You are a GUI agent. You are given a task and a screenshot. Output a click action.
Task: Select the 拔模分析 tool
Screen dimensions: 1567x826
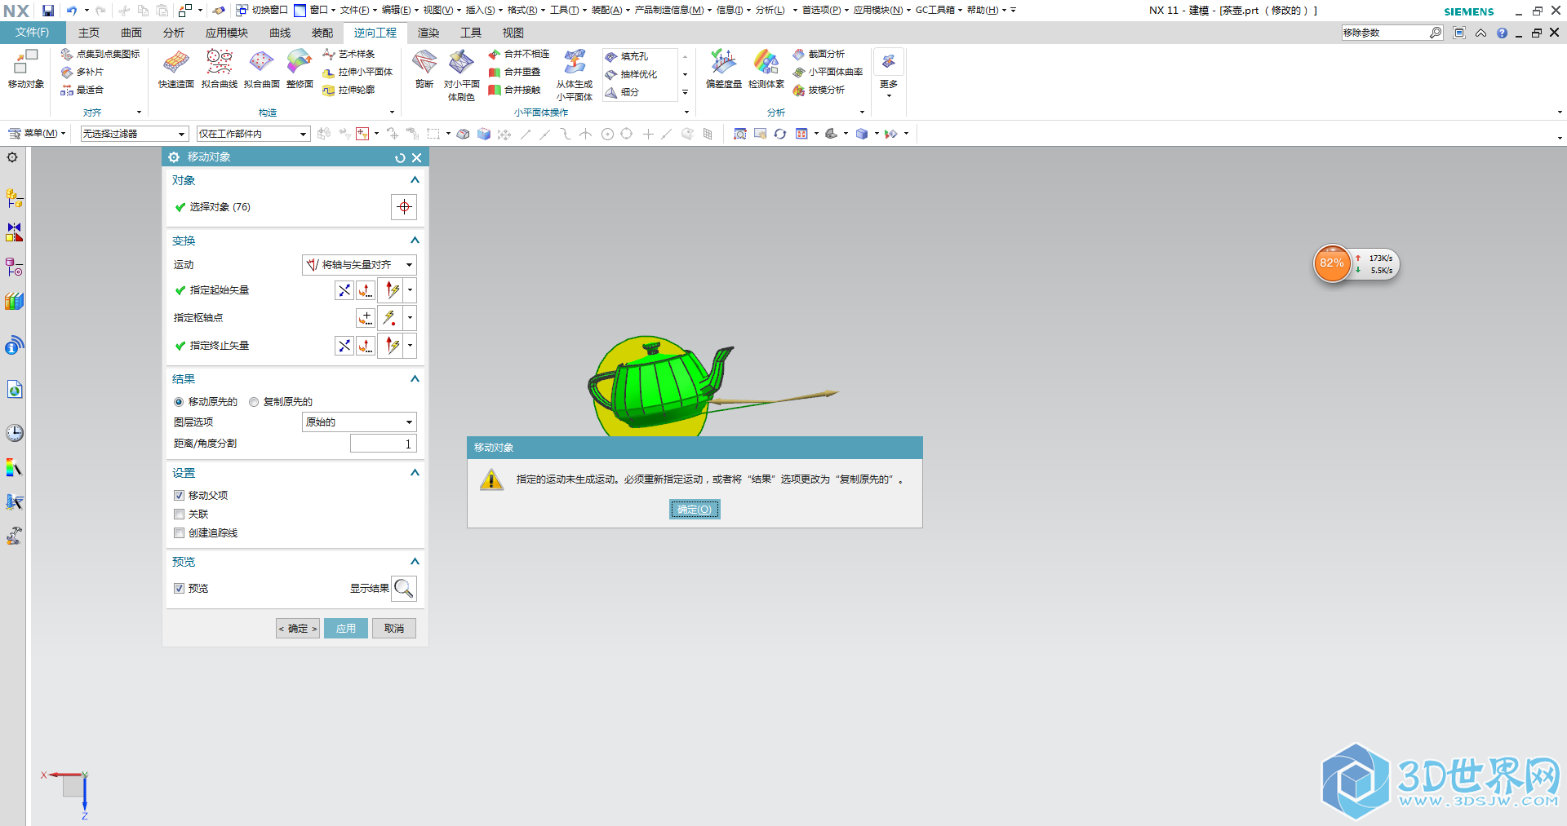tap(819, 90)
